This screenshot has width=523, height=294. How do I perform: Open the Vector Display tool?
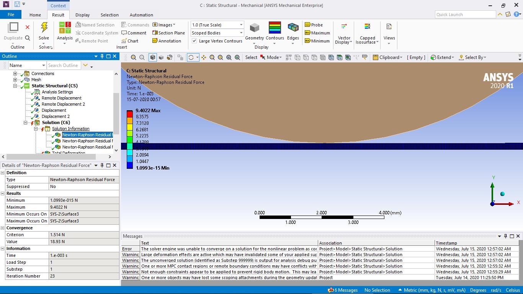pos(344,34)
